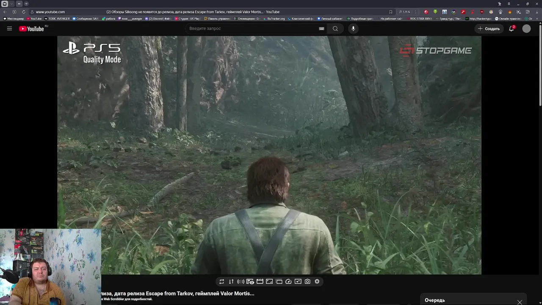Open the 'TOXIC AVENGER' bookmark
The image size is (542, 305).
[57, 19]
